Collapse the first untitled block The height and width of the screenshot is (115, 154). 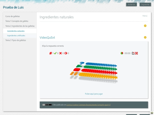pos(145,26)
